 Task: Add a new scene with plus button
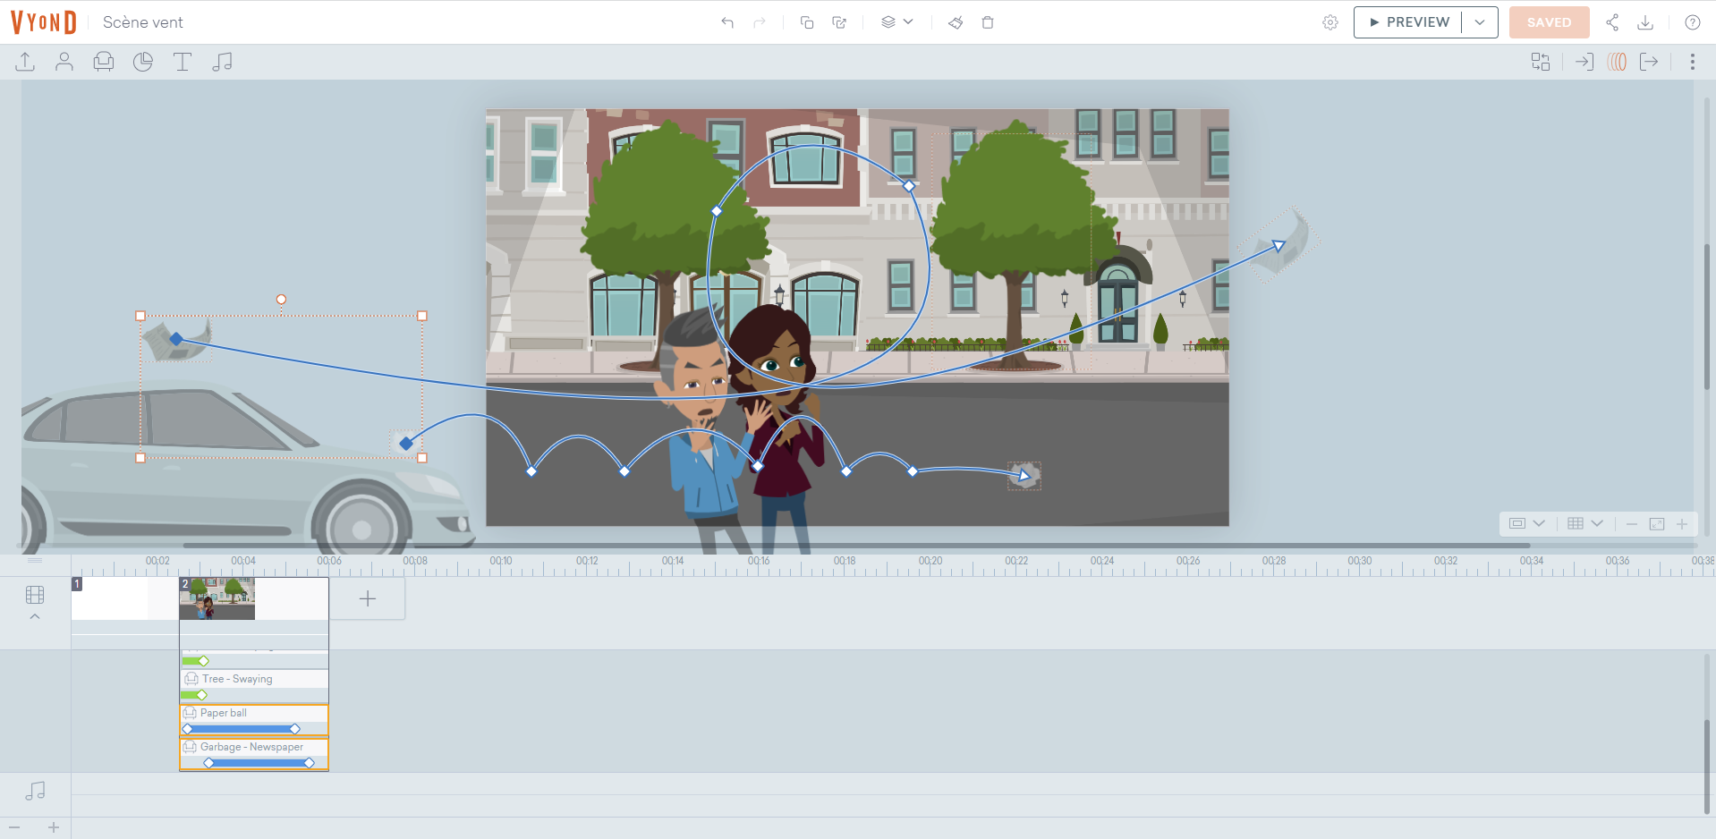click(x=368, y=598)
